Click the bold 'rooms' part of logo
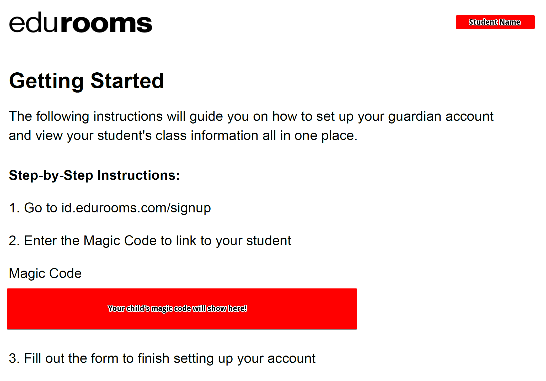Viewport: 546px width, 381px height. click(107, 24)
